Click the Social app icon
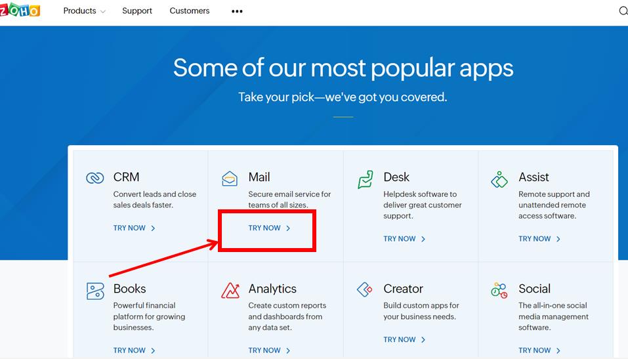 [x=499, y=290]
